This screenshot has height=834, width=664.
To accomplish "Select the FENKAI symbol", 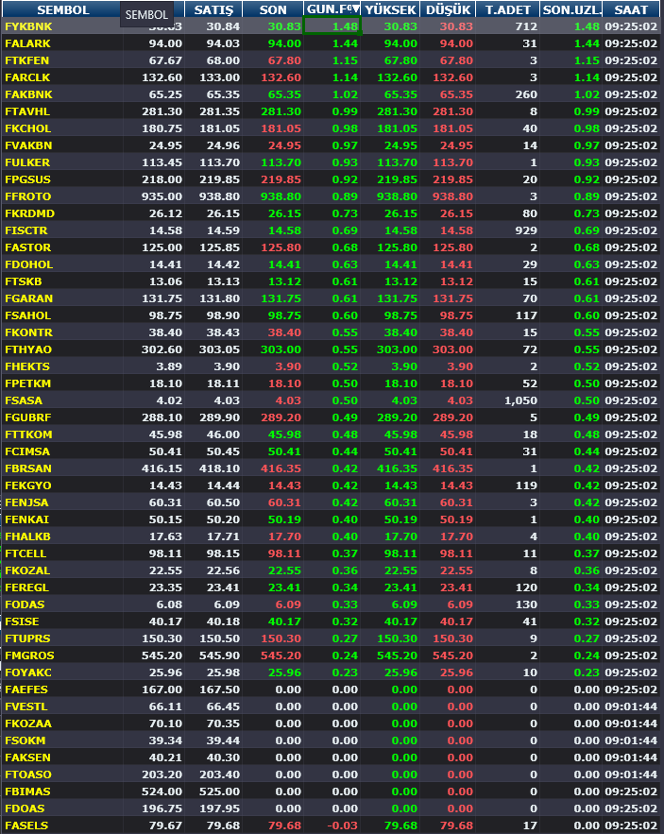I will click(26, 519).
